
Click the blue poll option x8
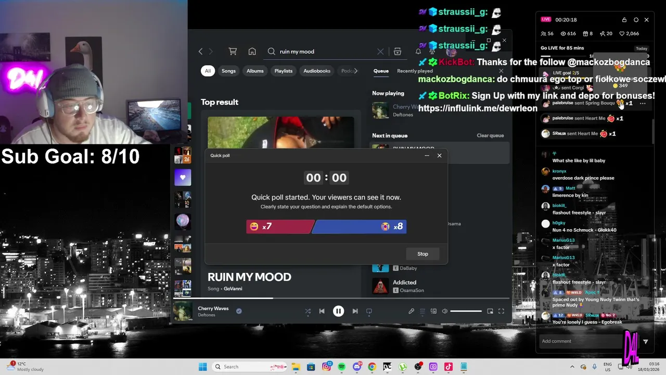(359, 227)
